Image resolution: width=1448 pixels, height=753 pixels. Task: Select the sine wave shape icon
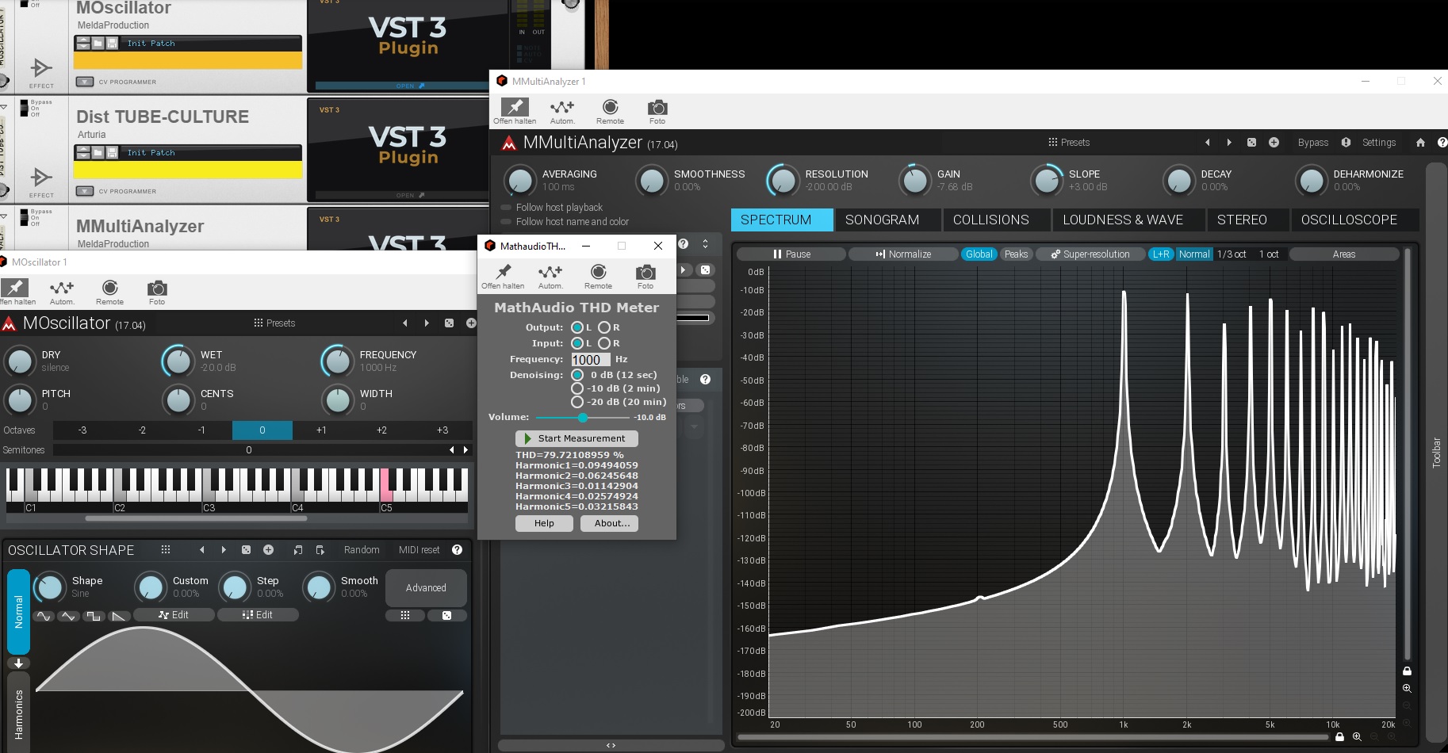(x=44, y=616)
